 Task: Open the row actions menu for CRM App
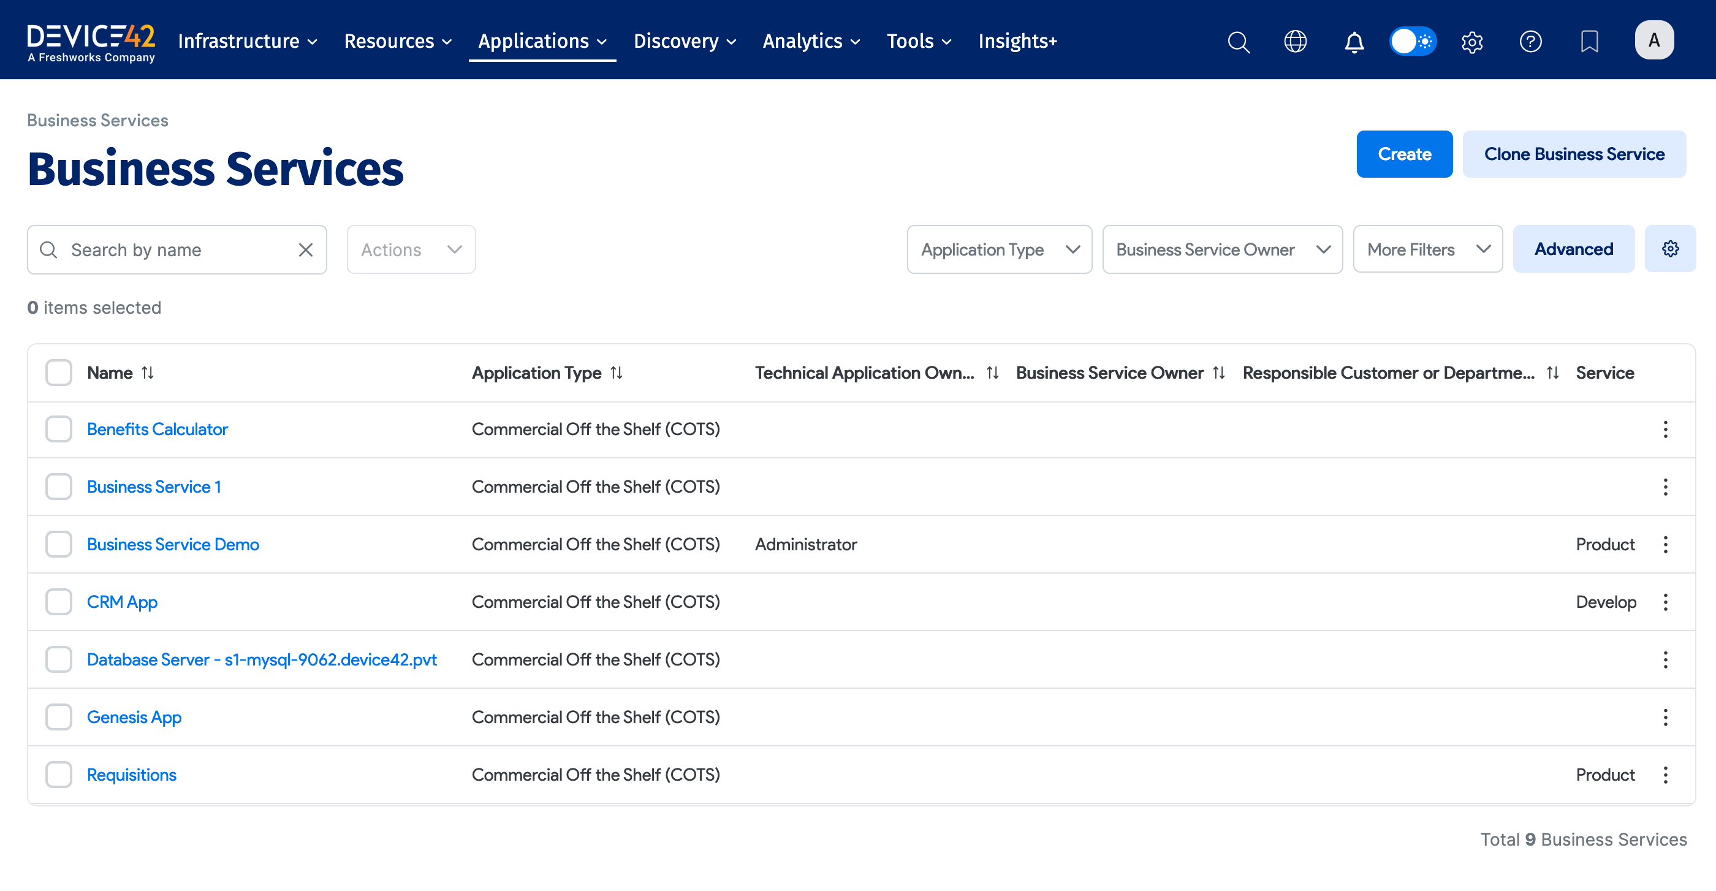pos(1665,602)
